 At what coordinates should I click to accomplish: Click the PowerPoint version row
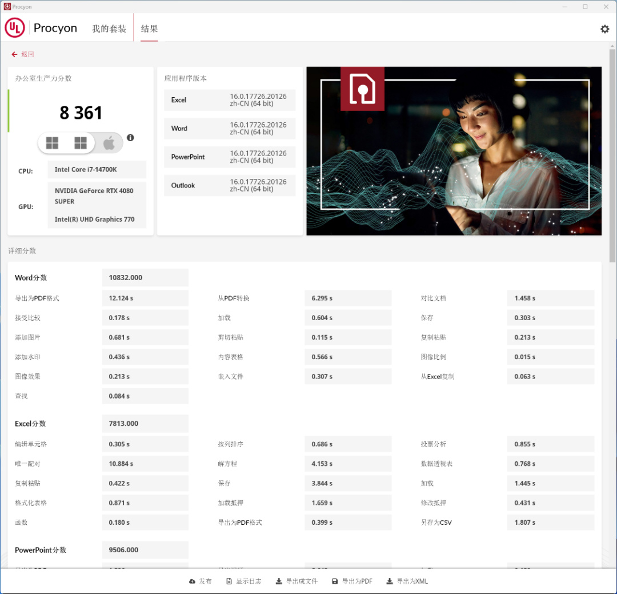[x=230, y=157]
